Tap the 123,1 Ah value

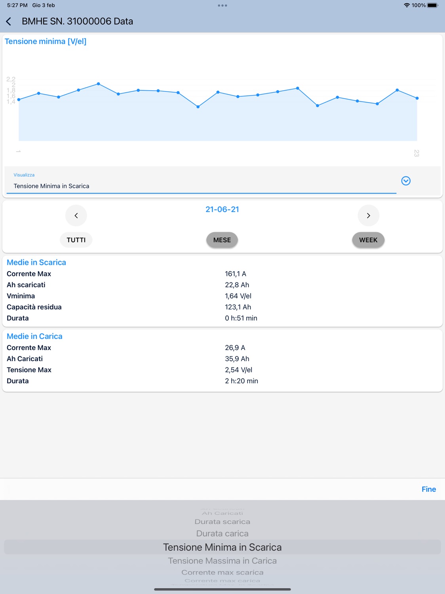[x=238, y=307]
